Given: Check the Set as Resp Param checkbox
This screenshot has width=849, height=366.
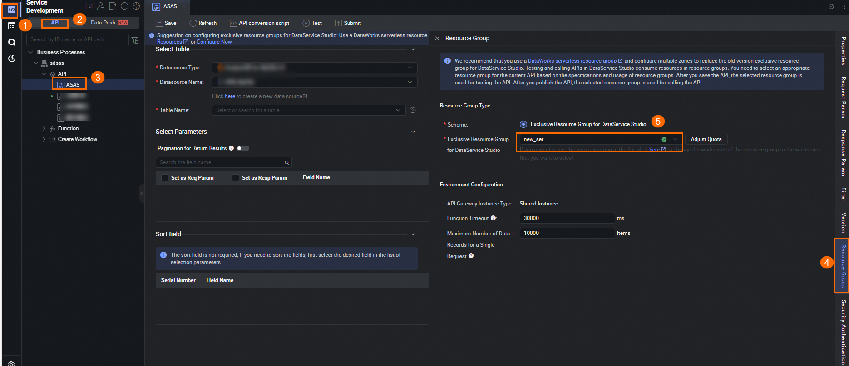Looking at the screenshot, I should (236, 178).
